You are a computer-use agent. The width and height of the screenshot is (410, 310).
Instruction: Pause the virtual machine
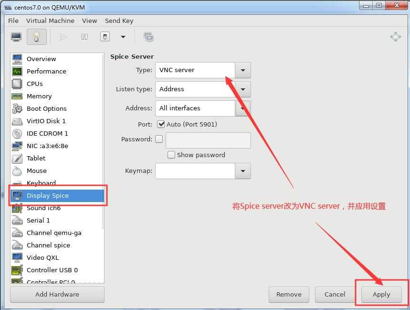(x=84, y=37)
